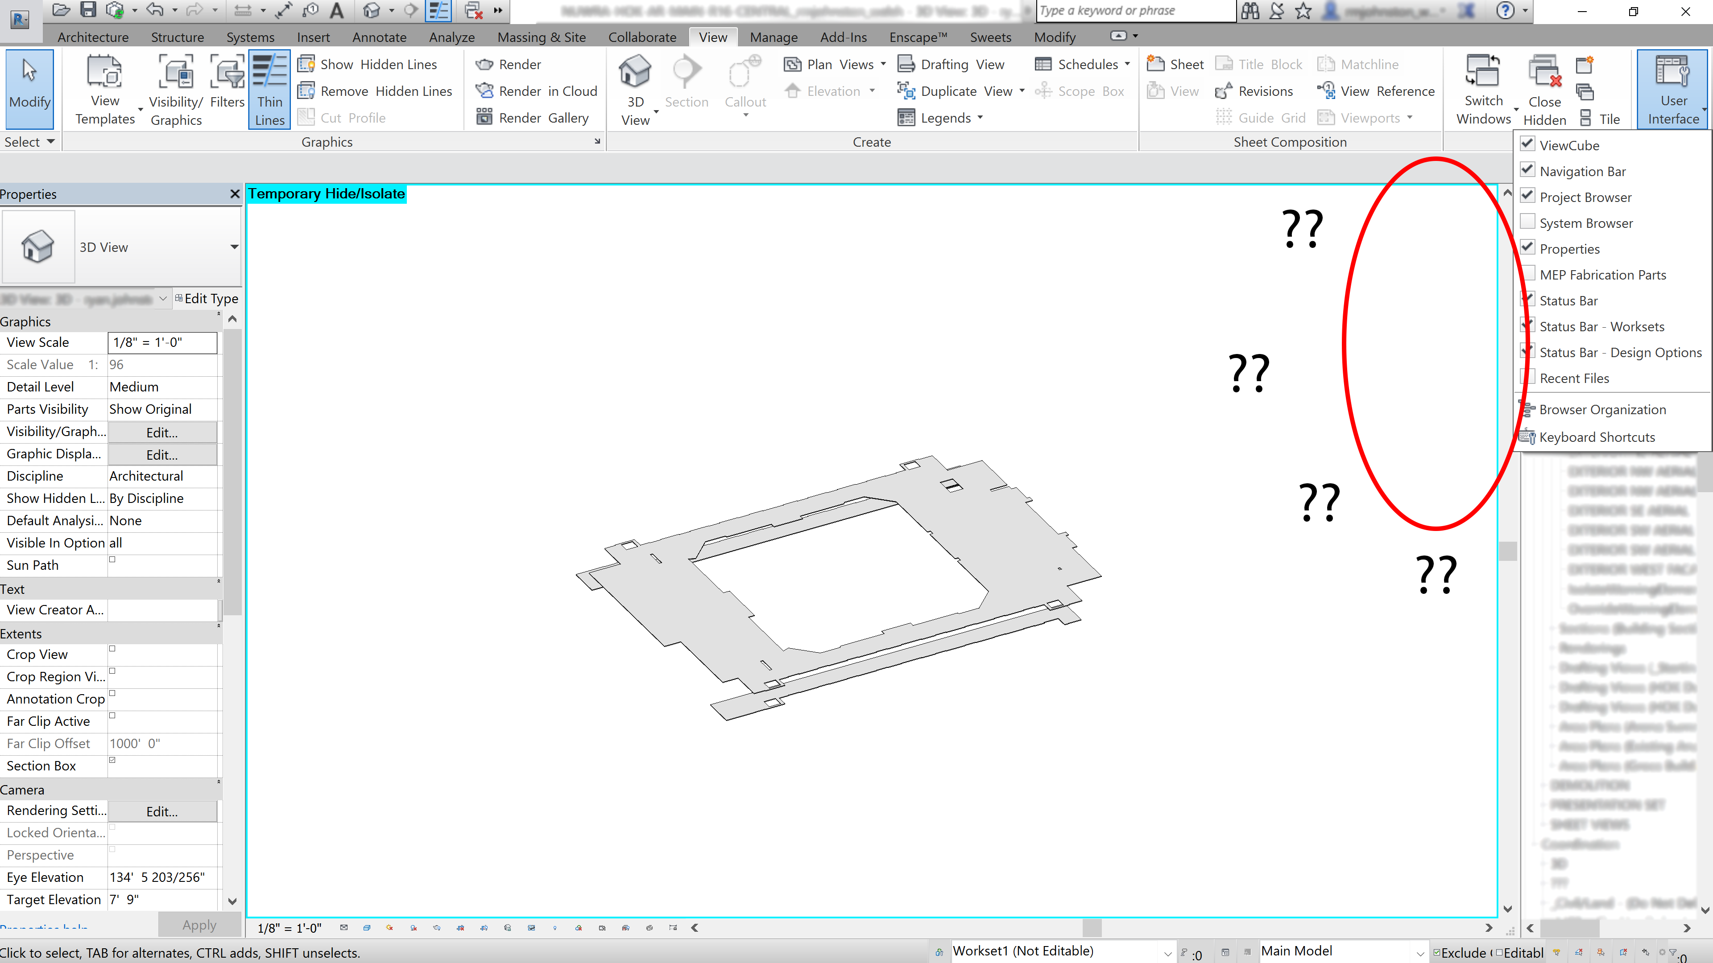Open the Massing & Site tab
The width and height of the screenshot is (1713, 963).
541,37
